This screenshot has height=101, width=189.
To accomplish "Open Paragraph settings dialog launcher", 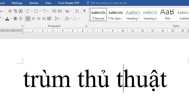I will 86,26.
